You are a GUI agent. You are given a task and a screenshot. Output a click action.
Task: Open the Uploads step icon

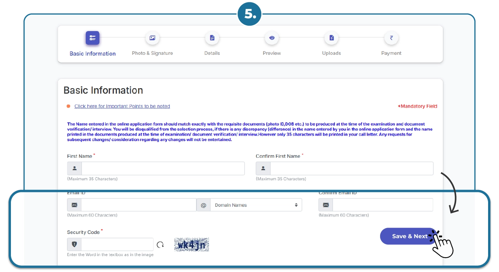331,38
